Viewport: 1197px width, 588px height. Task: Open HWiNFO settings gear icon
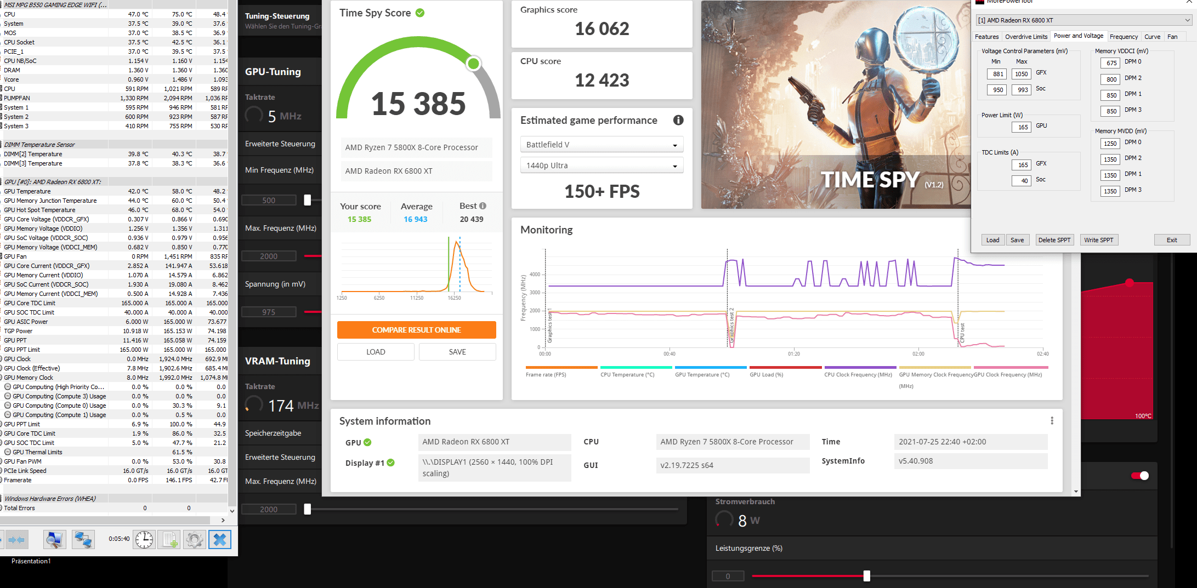pos(194,540)
